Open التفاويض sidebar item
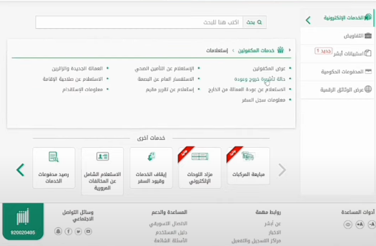 (337, 36)
